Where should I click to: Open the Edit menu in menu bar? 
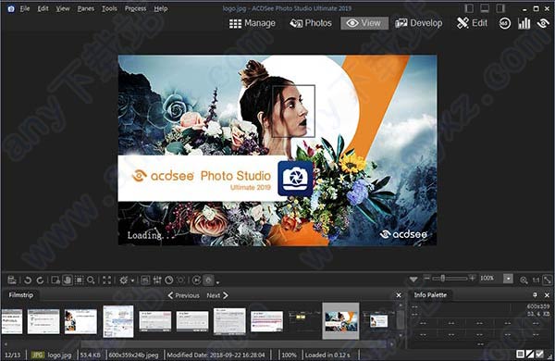[x=43, y=8]
